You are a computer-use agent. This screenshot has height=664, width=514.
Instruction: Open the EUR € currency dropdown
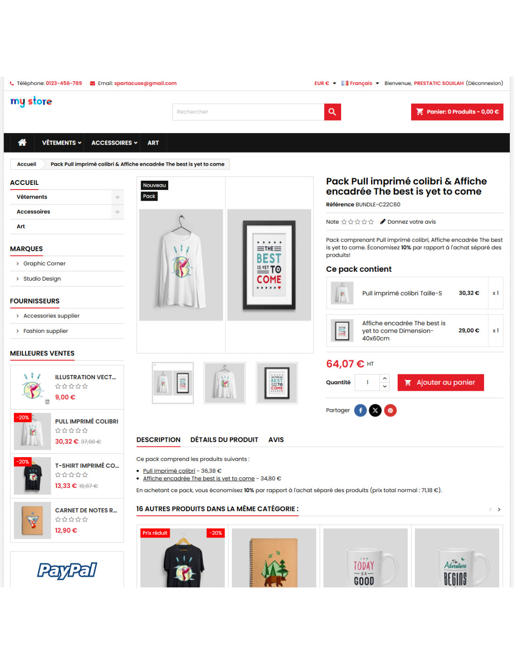pyautogui.click(x=325, y=84)
